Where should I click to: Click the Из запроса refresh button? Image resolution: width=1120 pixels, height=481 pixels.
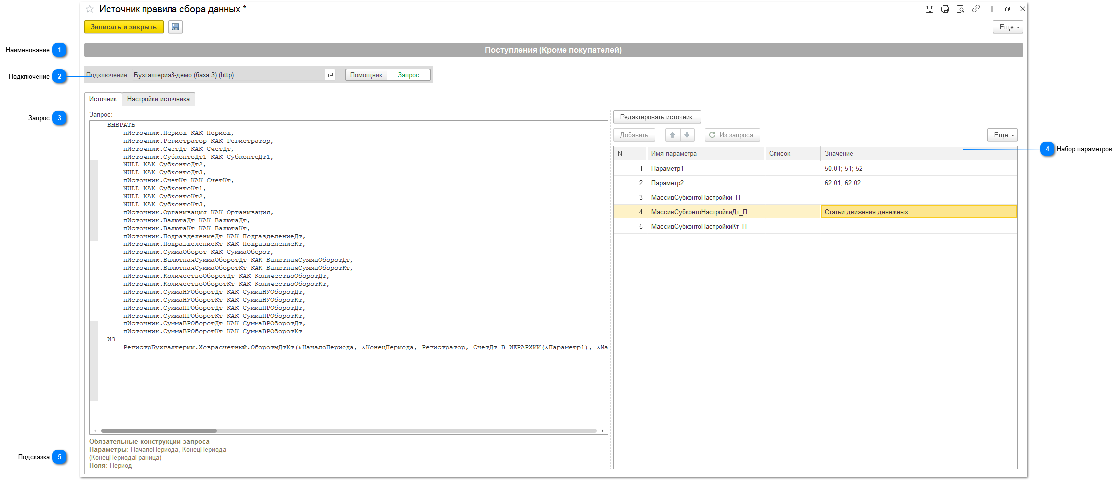click(732, 135)
